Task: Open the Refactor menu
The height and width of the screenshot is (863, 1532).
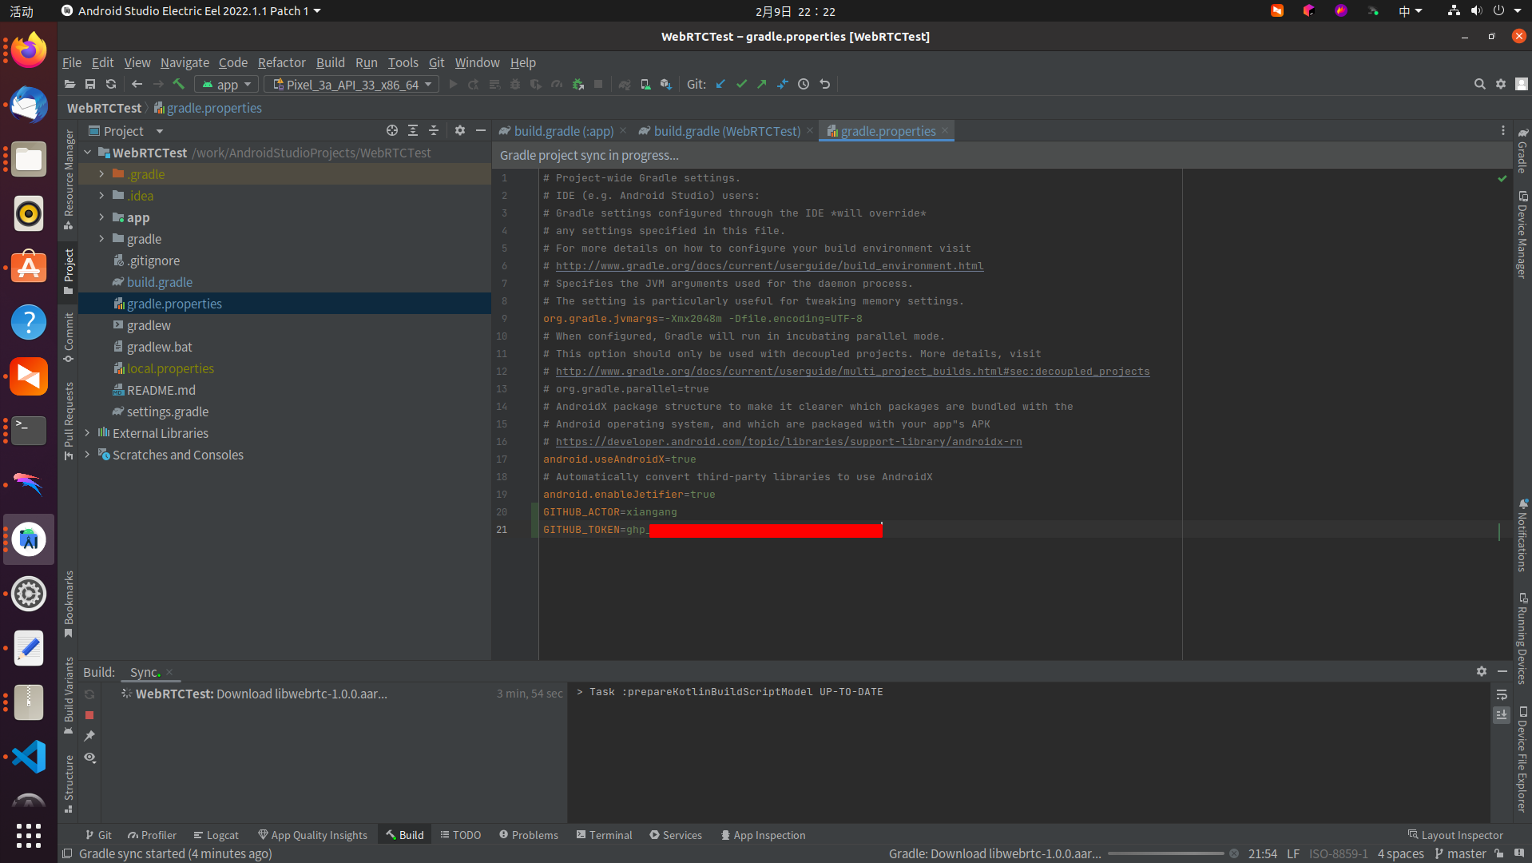Action: [281, 62]
